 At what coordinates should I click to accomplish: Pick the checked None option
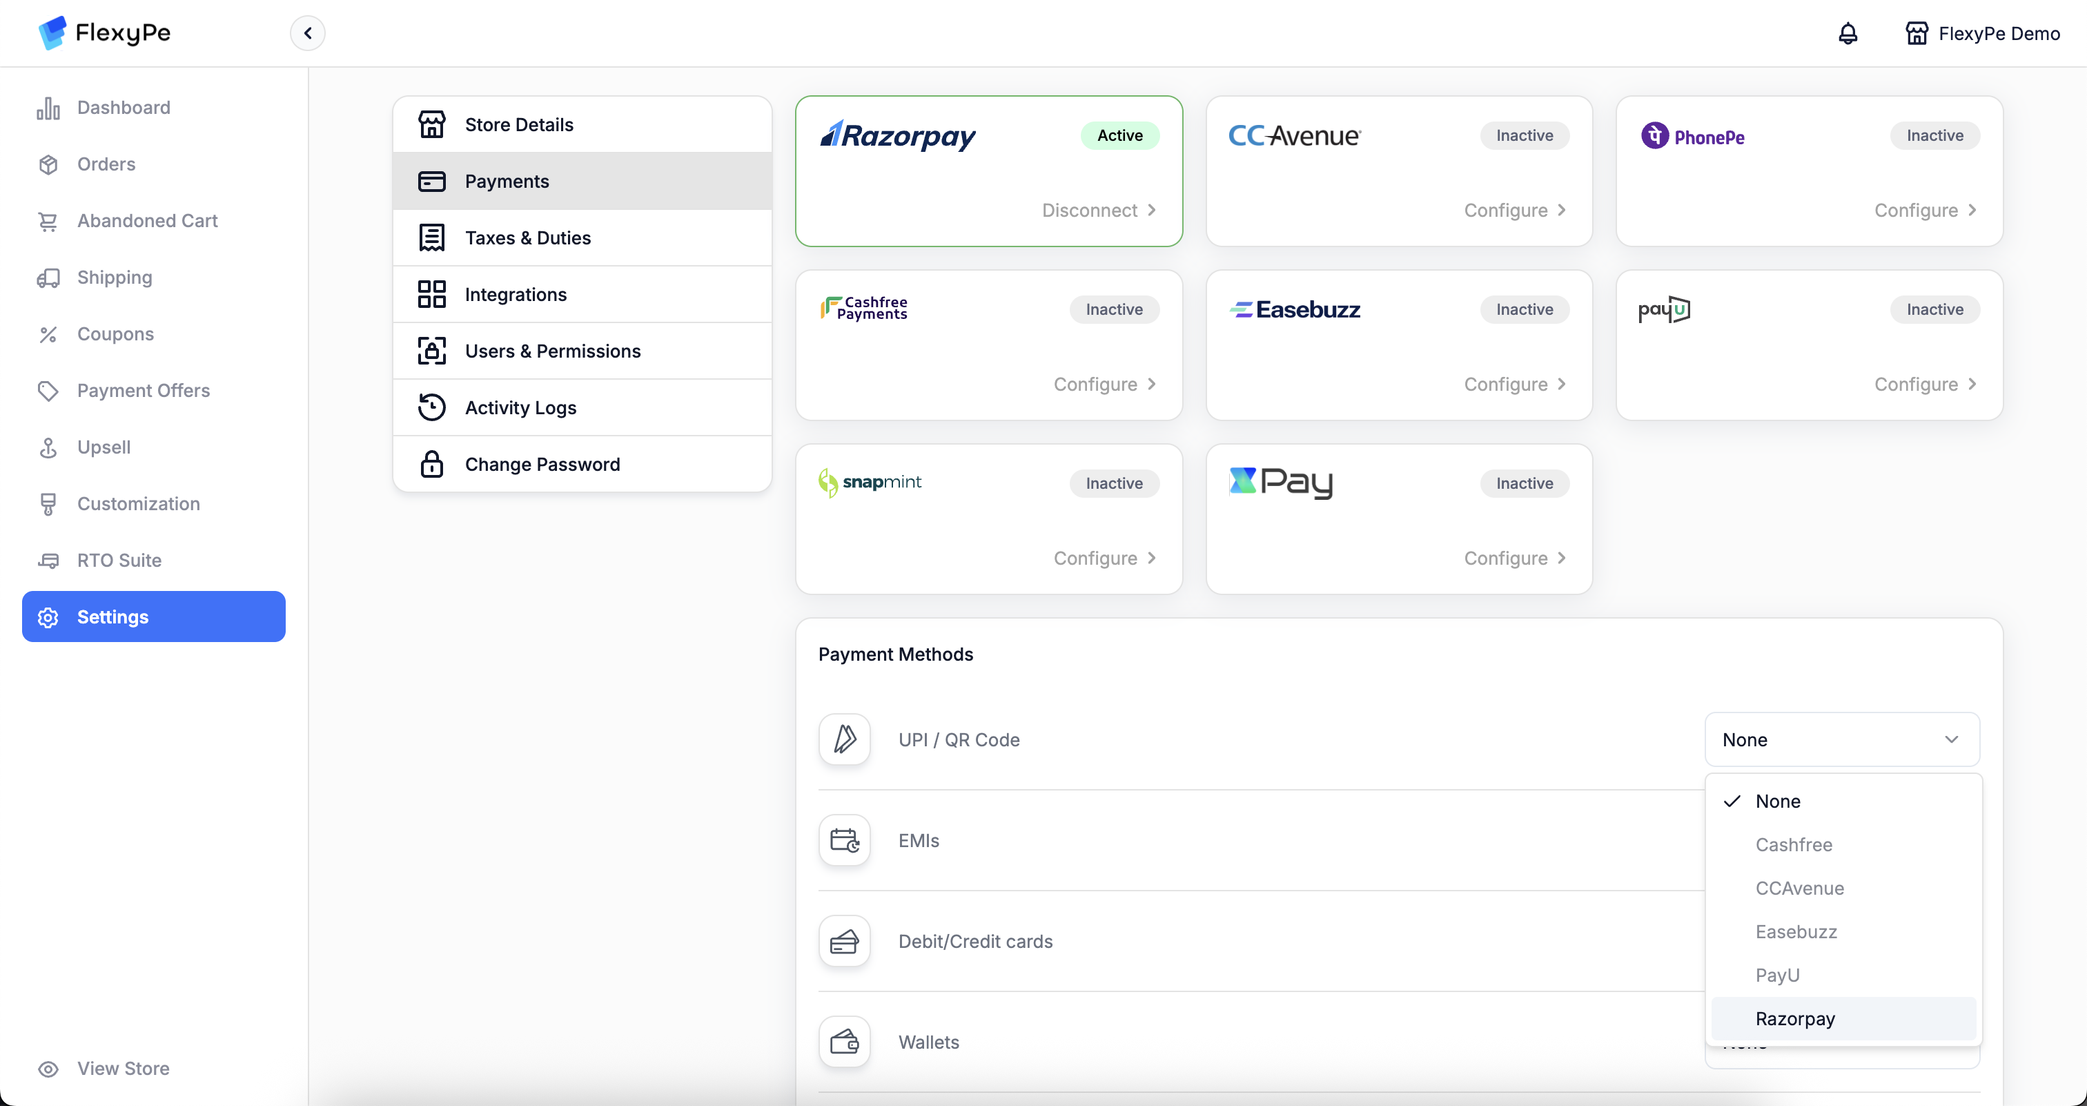pyautogui.click(x=1778, y=801)
